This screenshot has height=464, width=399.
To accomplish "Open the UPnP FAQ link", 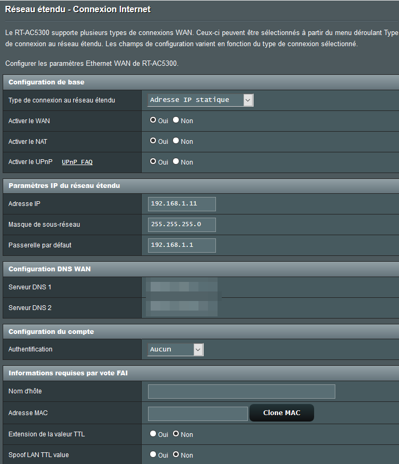I will point(77,162).
